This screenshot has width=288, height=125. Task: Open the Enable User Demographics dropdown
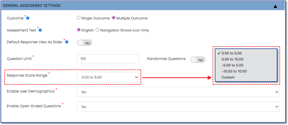click(178, 92)
